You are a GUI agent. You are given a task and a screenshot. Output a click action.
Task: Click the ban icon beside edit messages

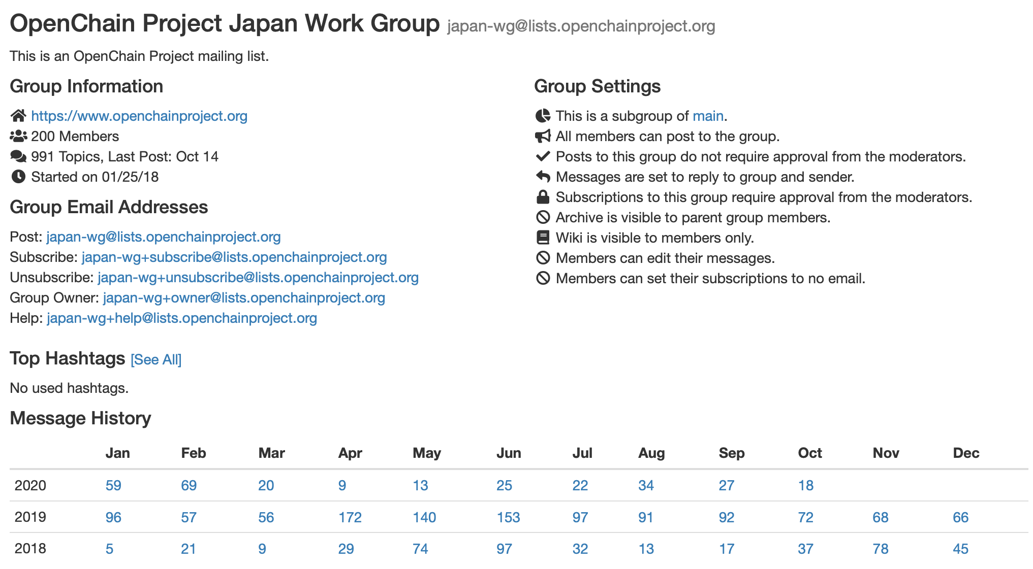543,258
